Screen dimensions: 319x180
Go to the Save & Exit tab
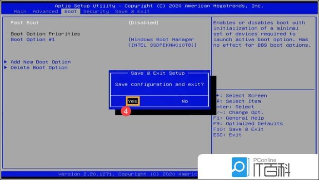[132, 11]
